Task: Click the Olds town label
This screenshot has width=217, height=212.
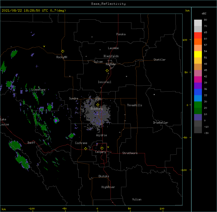Action: [x=98, y=99]
